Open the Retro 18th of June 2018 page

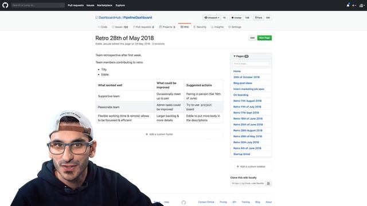pyautogui.click(x=248, y=118)
